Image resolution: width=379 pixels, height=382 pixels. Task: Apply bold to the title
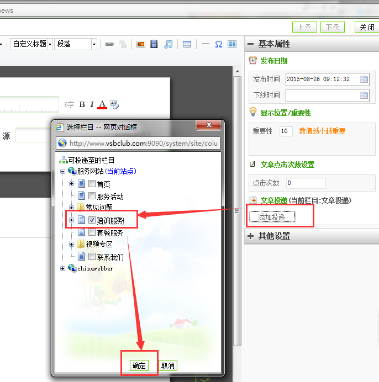[x=82, y=104]
